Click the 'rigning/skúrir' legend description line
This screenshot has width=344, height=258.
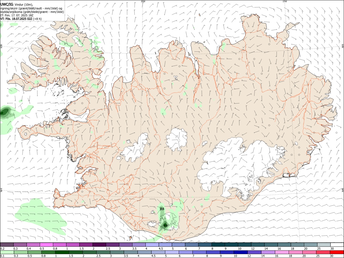31,8
